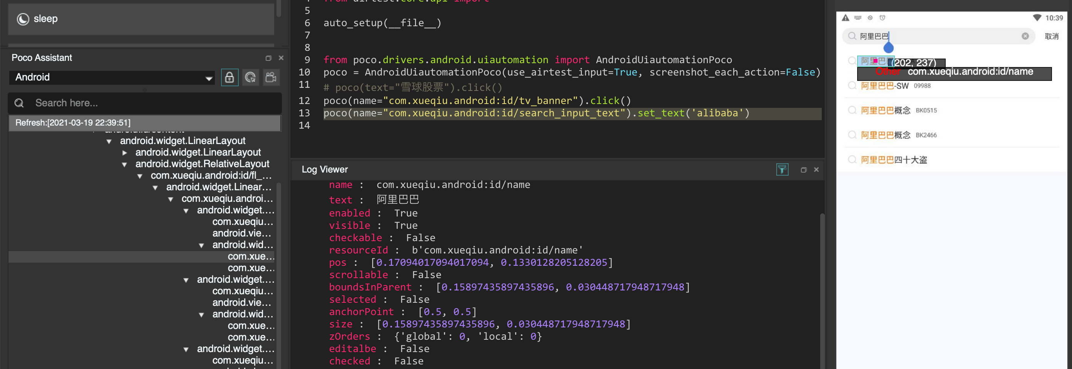The width and height of the screenshot is (1072, 369).
Task: Collapse the com.xueqiu.androi… node
Action: tap(171, 200)
